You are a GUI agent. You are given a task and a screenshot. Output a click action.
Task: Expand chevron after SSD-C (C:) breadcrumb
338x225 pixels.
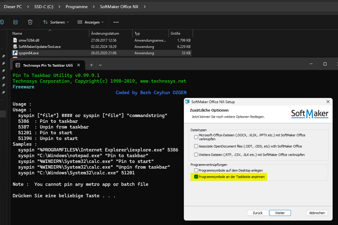pos(59,7)
